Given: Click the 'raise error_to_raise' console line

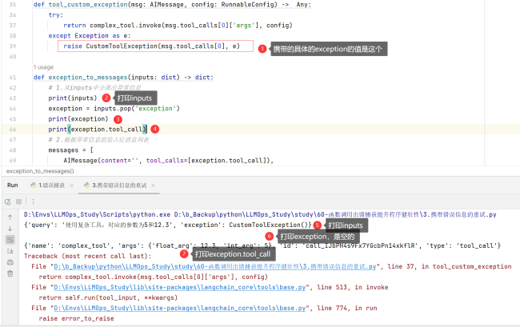Looking at the screenshot, I should coord(76,318).
